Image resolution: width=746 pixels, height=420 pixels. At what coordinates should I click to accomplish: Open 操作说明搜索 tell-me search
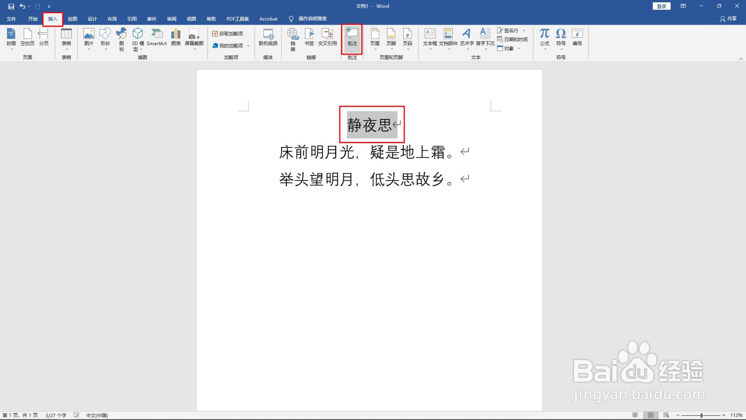click(x=310, y=19)
